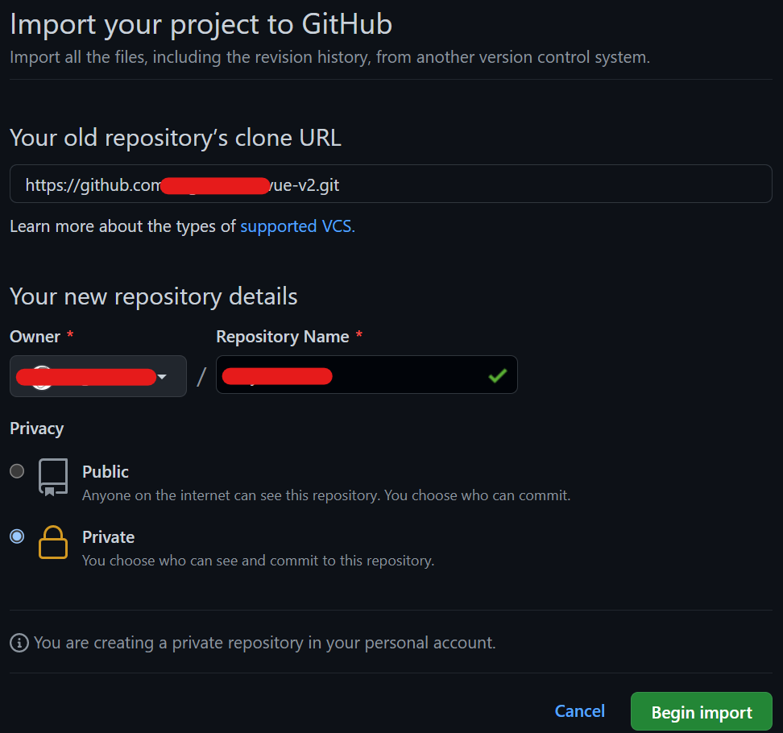Click 'You choose who can see and commit' text
Viewport: 783px width, 733px height.
[x=258, y=561]
